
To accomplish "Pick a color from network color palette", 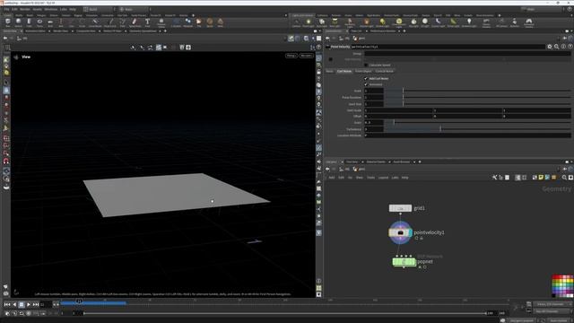I will point(562,285).
